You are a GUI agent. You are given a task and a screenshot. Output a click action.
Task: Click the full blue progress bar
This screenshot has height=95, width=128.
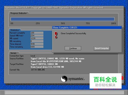click(x=62, y=19)
